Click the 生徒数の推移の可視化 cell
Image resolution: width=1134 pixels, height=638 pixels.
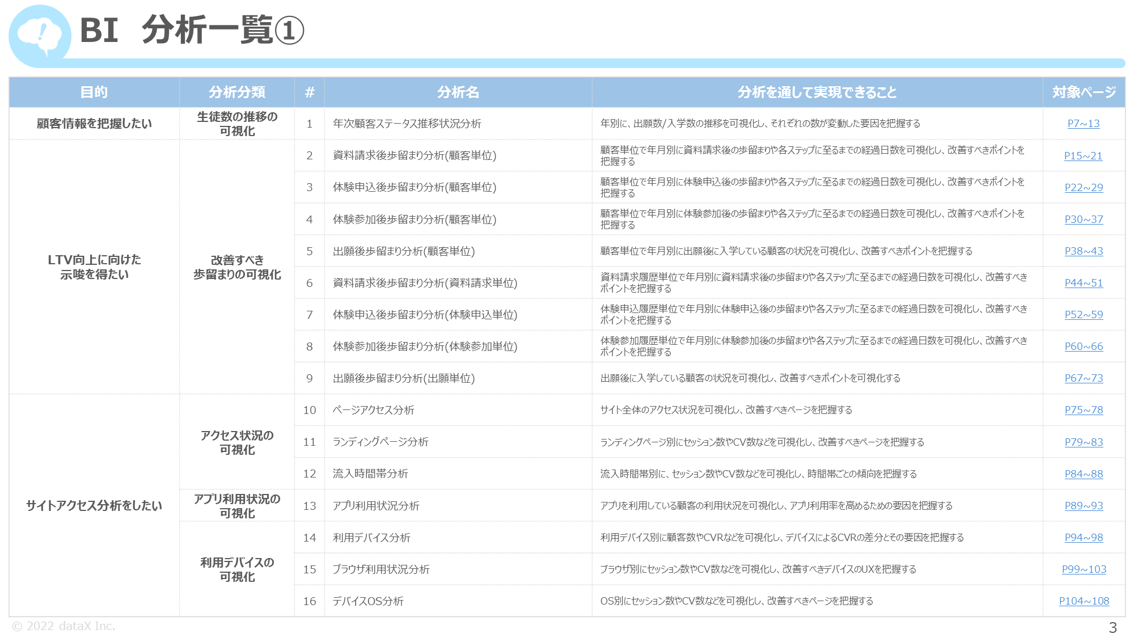pos(237,124)
